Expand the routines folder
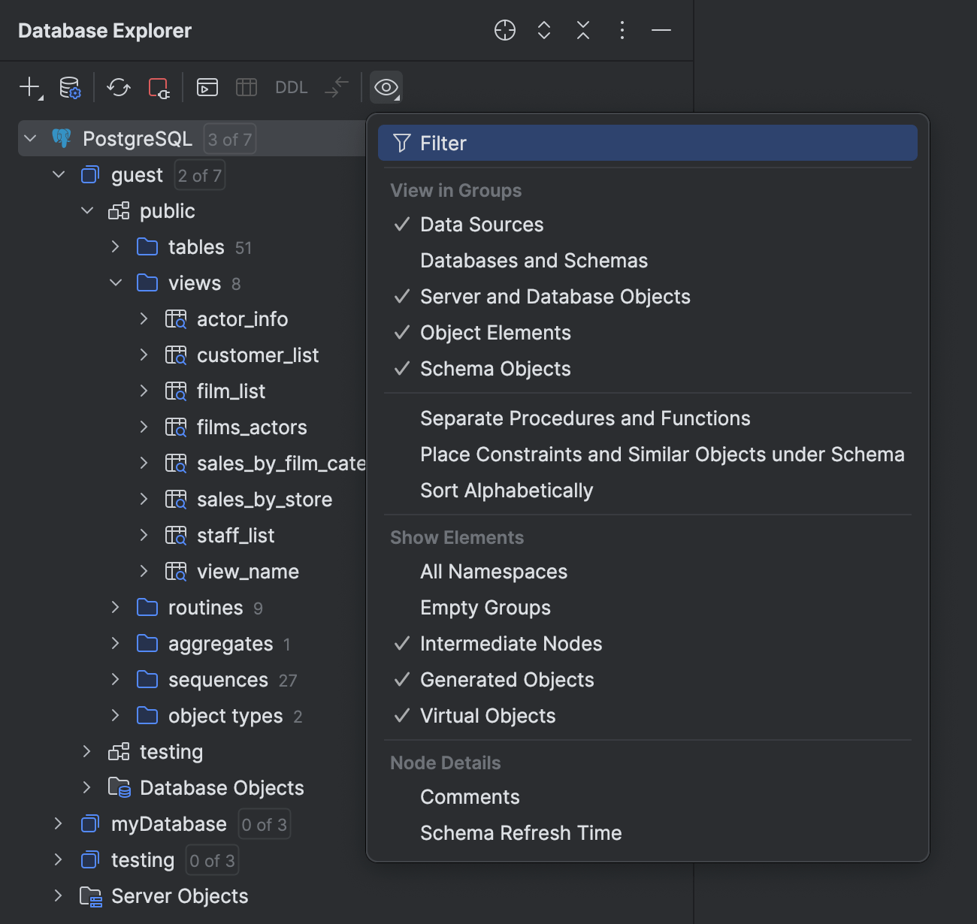 pos(116,607)
